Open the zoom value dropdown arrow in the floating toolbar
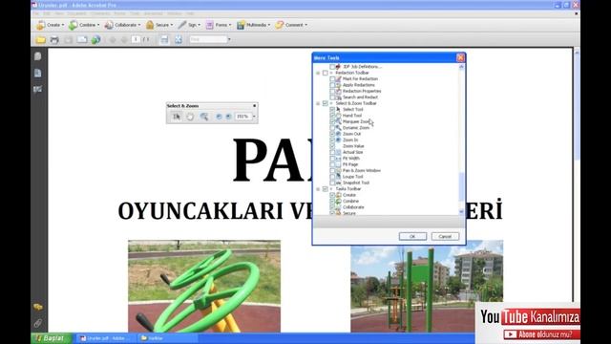This screenshot has height=344, width=611. [x=254, y=117]
